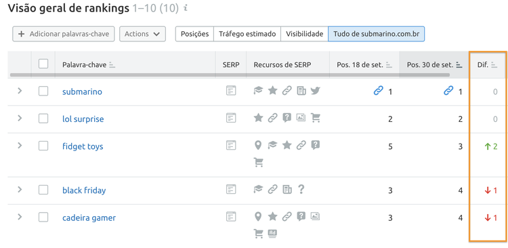Click info icon next to rankings title
The width and height of the screenshot is (508, 248).
[x=186, y=9]
